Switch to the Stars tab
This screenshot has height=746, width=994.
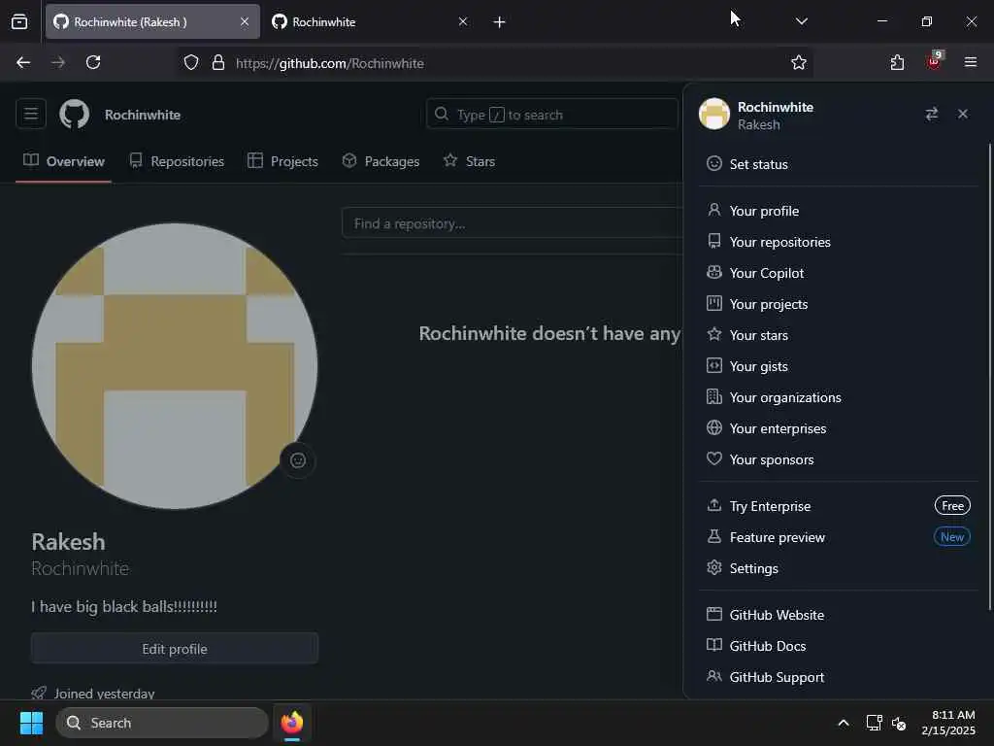pyautogui.click(x=469, y=161)
